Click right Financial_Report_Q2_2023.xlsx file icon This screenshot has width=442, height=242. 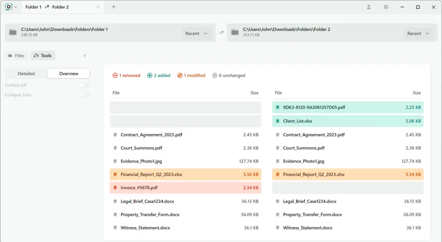(278, 174)
